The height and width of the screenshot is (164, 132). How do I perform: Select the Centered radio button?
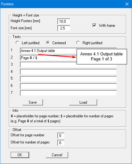coord(48,43)
